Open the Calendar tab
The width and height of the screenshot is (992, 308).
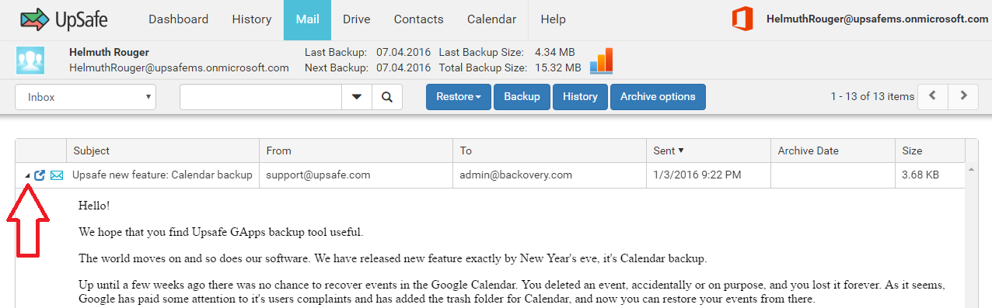(x=491, y=19)
